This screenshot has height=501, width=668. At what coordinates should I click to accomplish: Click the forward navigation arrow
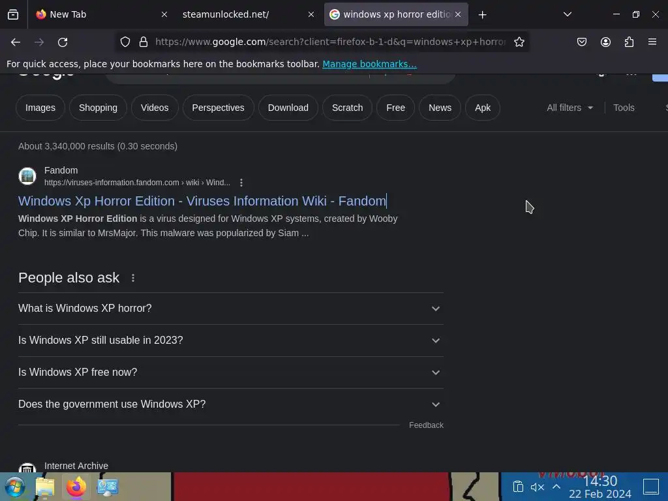(39, 42)
